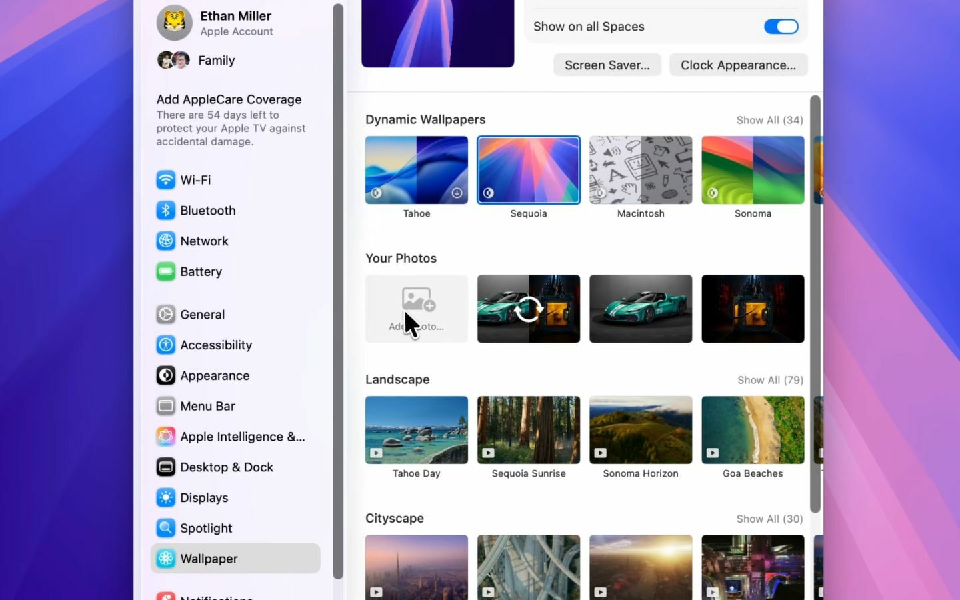Choose the dusk skyline Cityscape wallpaper

point(417,567)
